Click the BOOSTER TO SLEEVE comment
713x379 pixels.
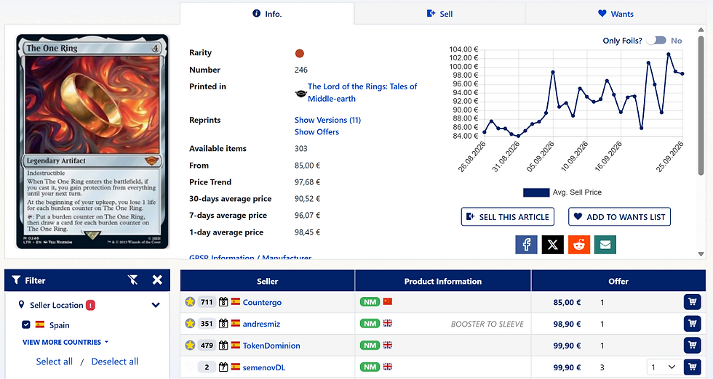[487, 324]
